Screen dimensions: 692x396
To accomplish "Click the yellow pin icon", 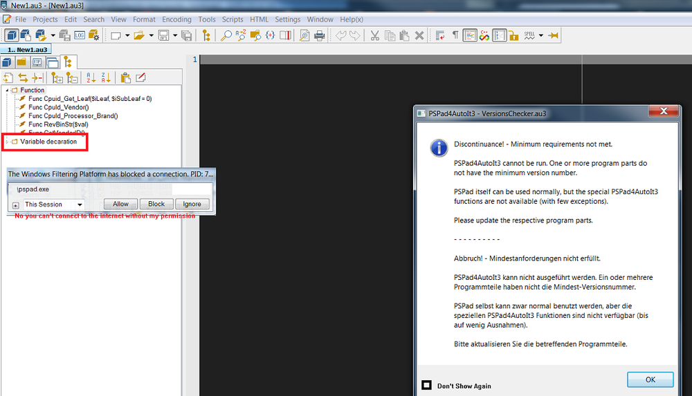I will (x=554, y=36).
